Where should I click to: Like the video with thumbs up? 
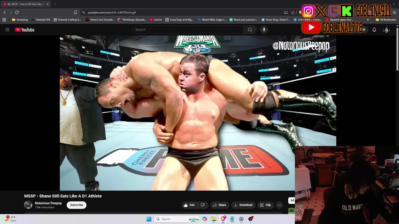coord(189,205)
